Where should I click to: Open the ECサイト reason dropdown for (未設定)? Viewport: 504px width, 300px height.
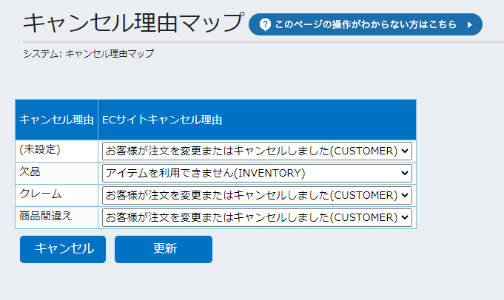pyautogui.click(x=257, y=151)
